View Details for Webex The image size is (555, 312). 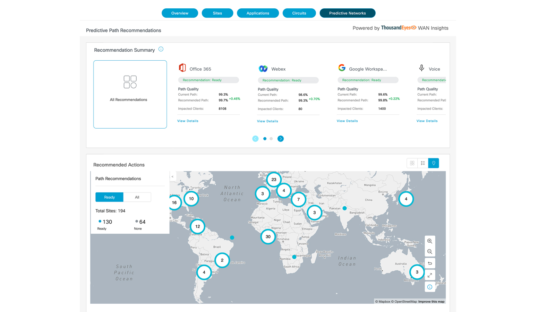267,121
